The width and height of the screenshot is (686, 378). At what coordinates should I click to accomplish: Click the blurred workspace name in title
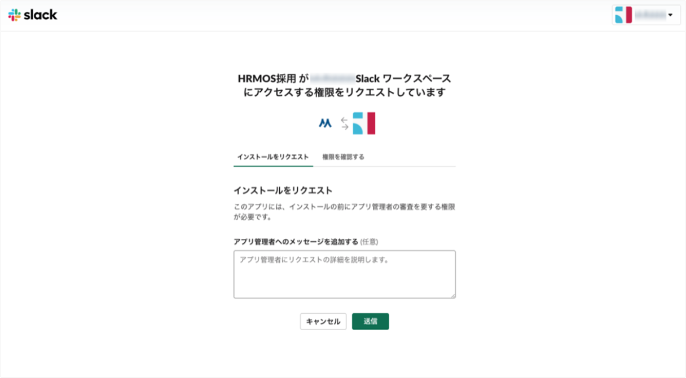click(x=332, y=78)
